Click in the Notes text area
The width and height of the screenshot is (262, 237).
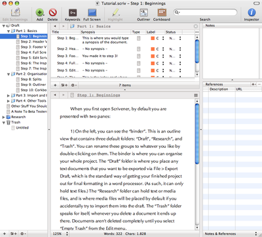(x=231, y=53)
